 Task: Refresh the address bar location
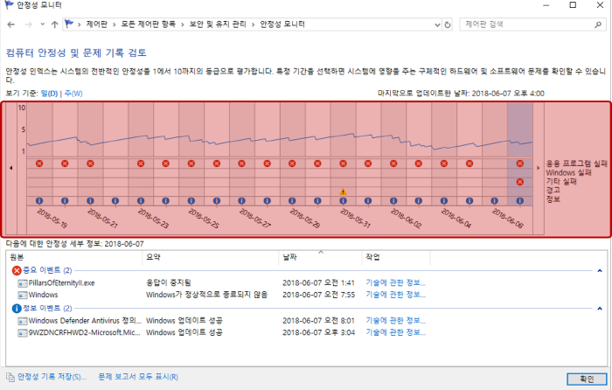[448, 24]
